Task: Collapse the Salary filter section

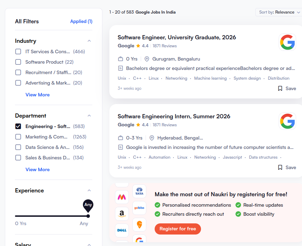Action: click(x=89, y=245)
